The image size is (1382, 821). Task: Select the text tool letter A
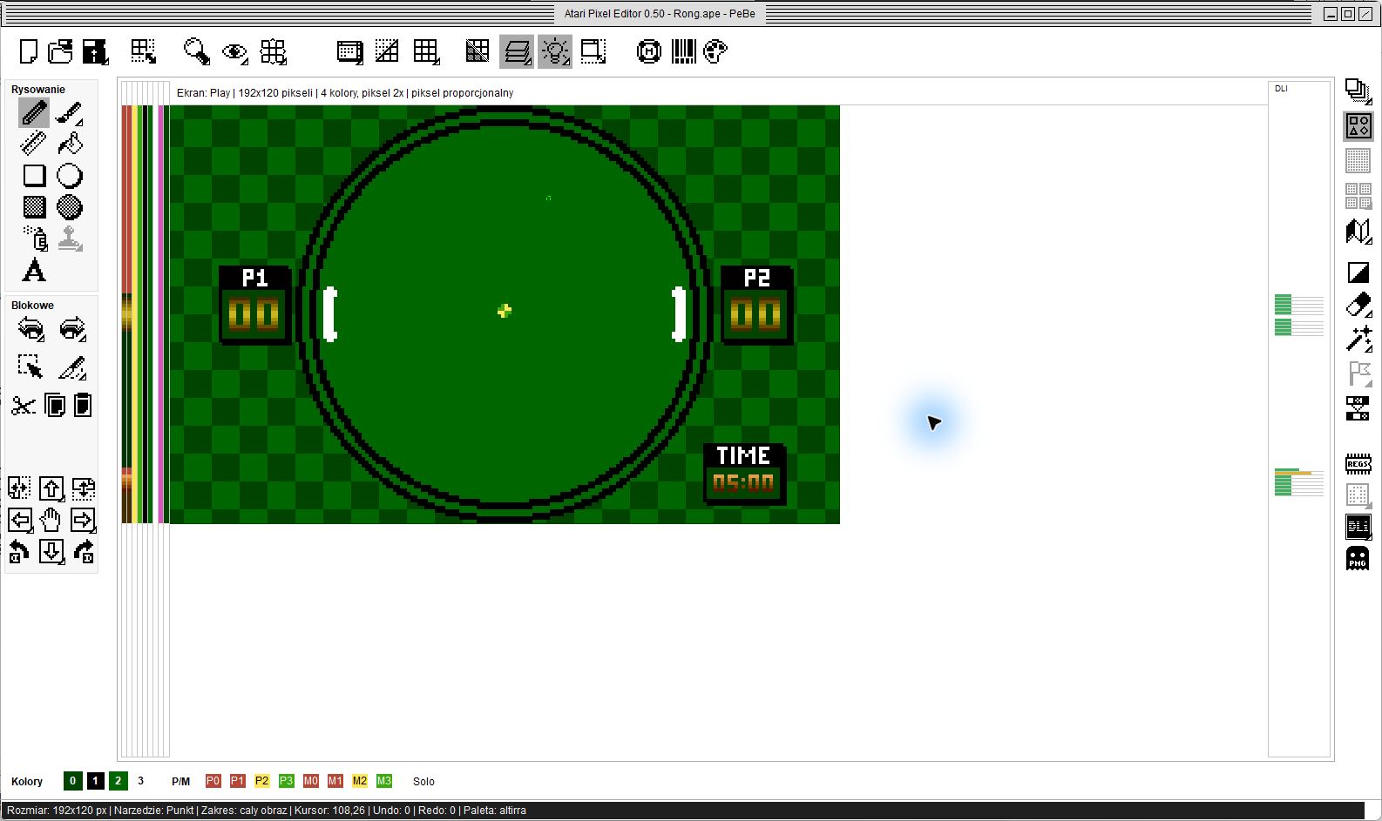pyautogui.click(x=34, y=271)
